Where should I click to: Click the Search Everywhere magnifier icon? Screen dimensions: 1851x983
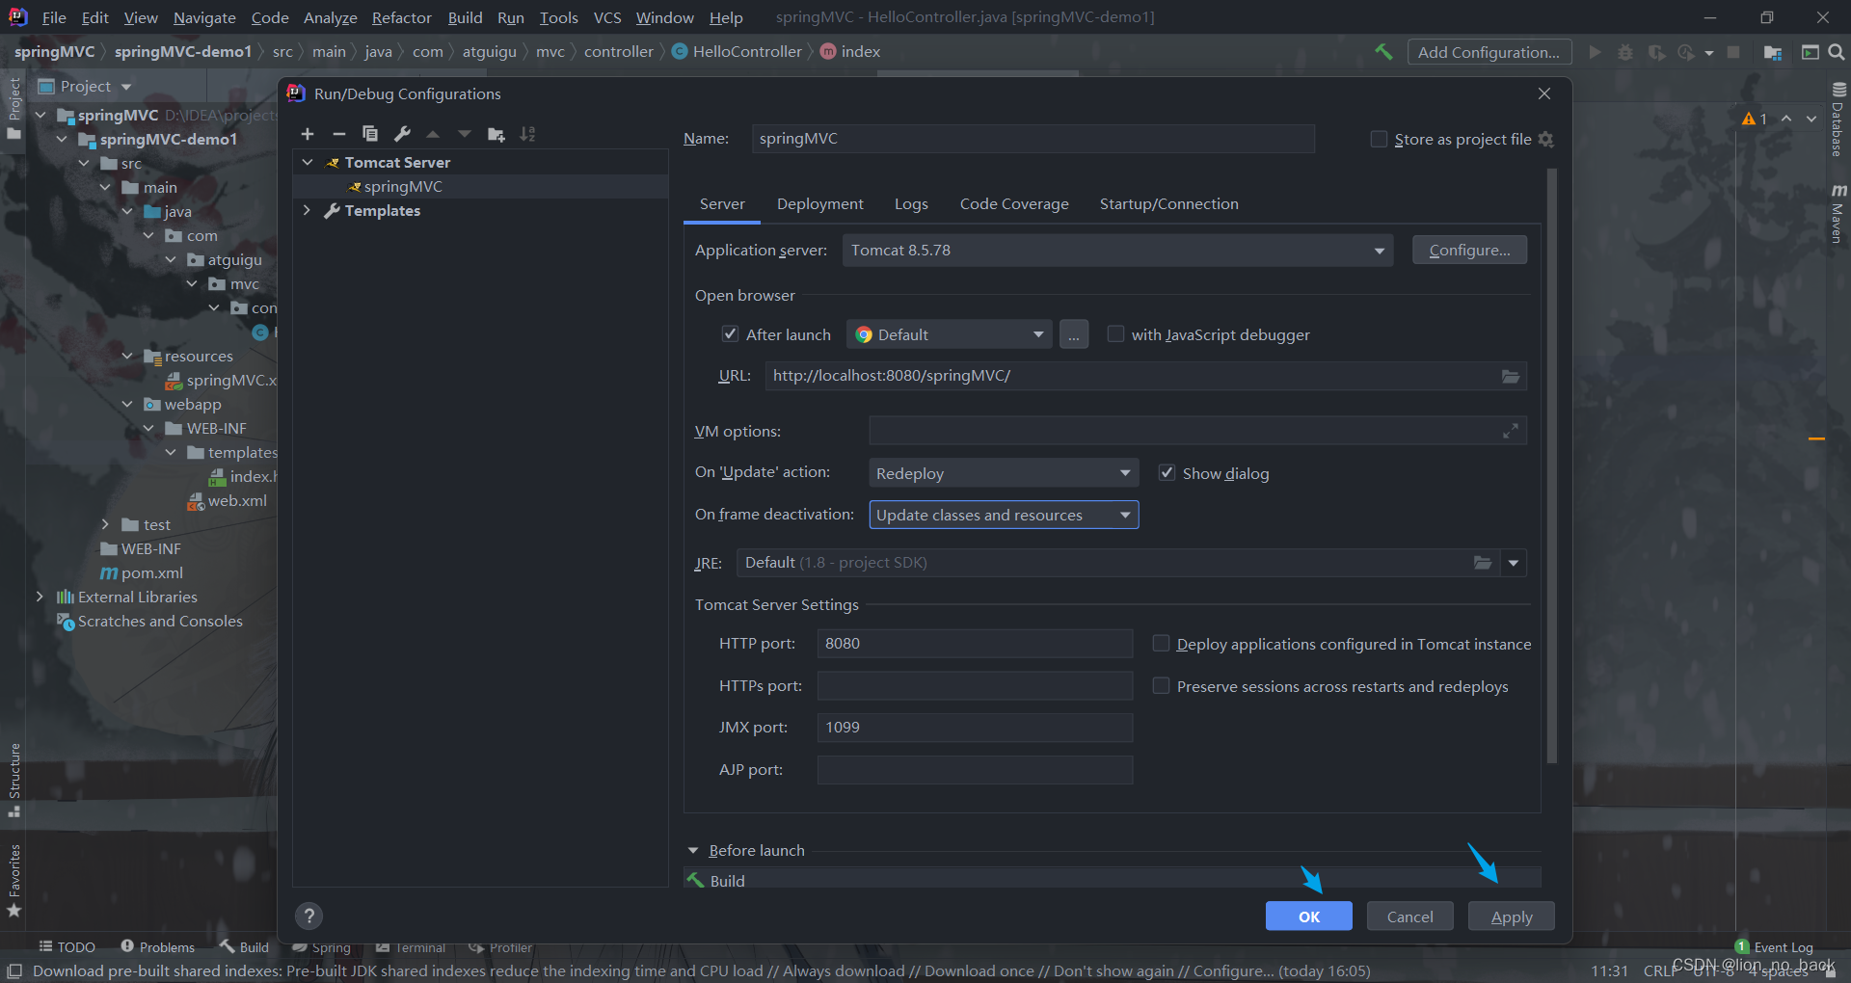1837,52
